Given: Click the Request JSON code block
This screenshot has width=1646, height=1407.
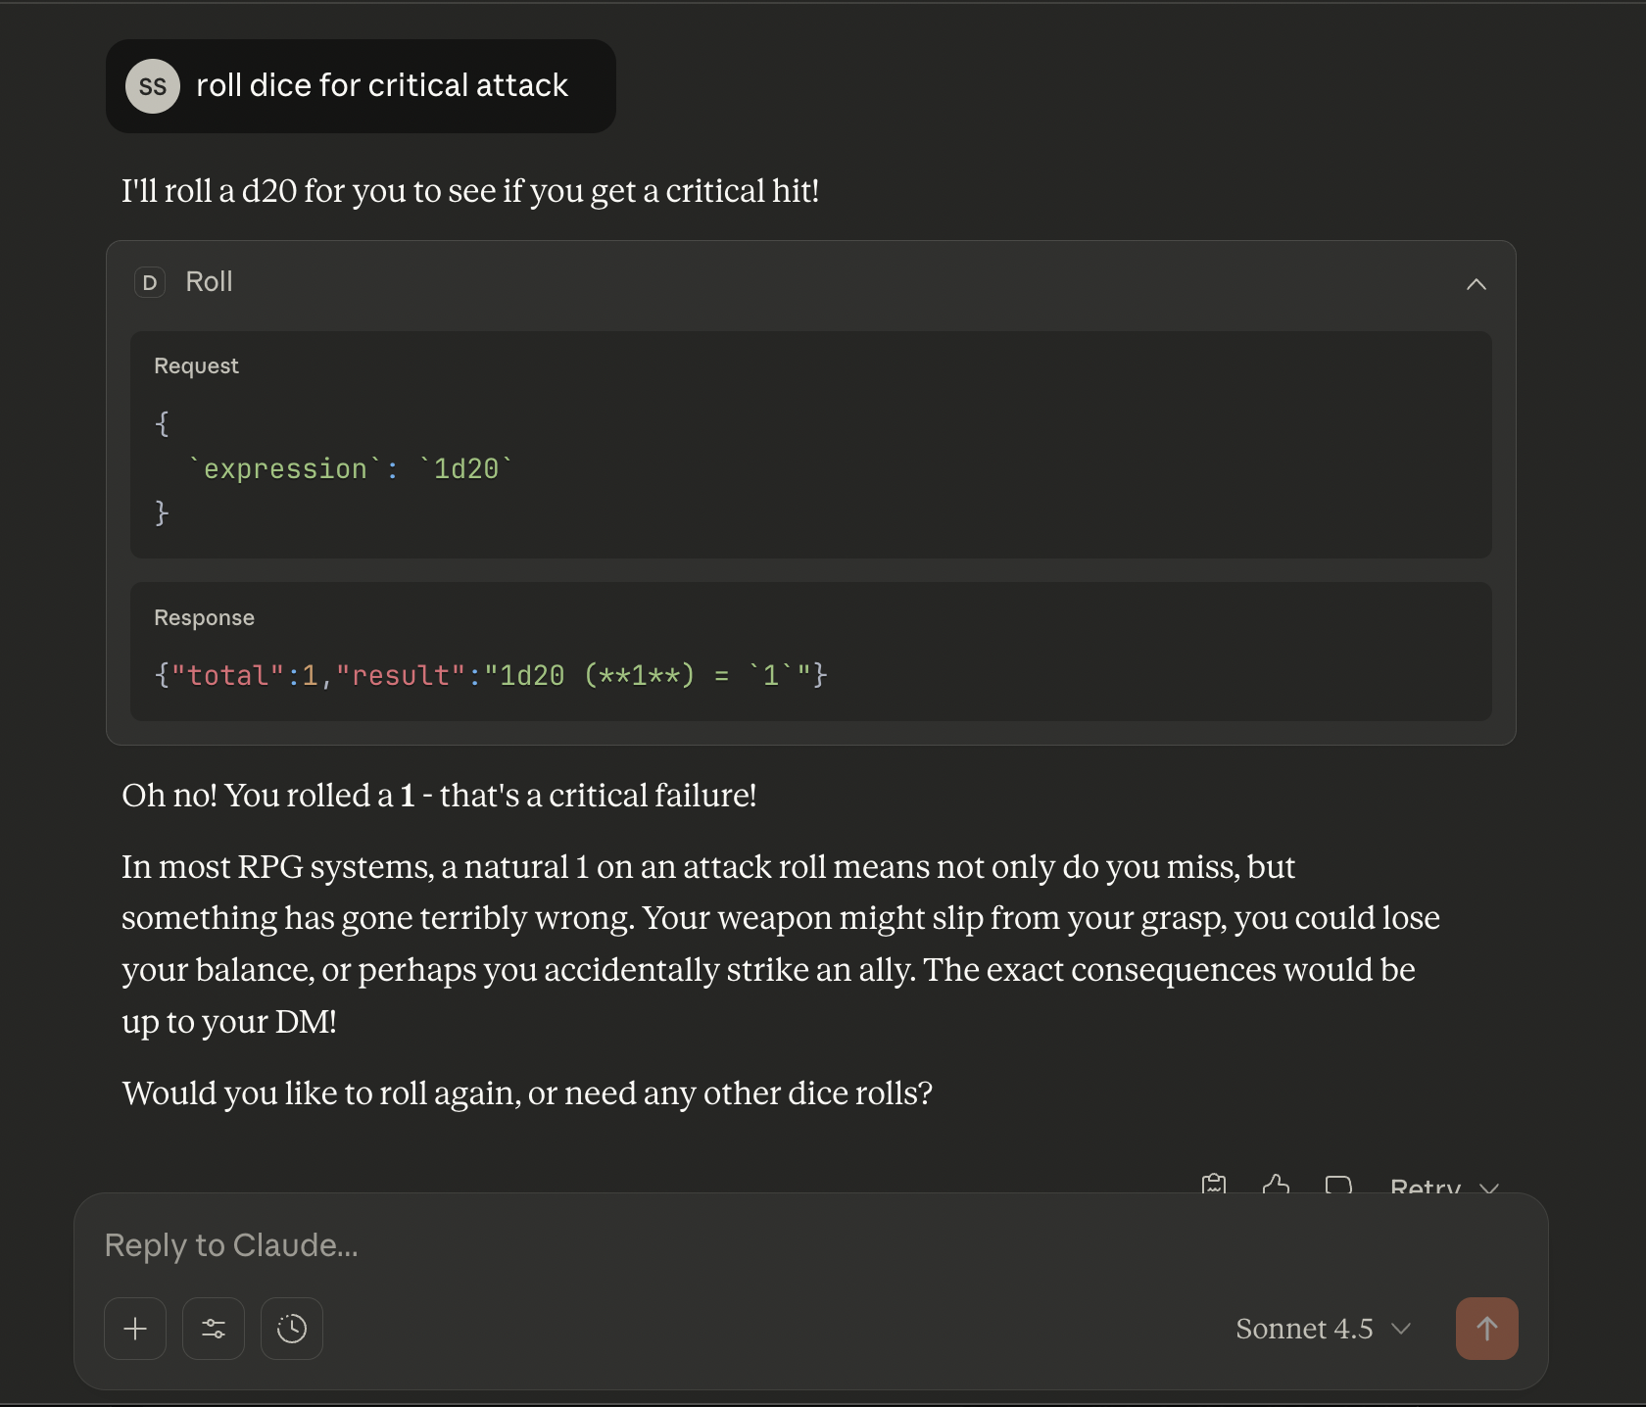Looking at the screenshot, I should (811, 445).
